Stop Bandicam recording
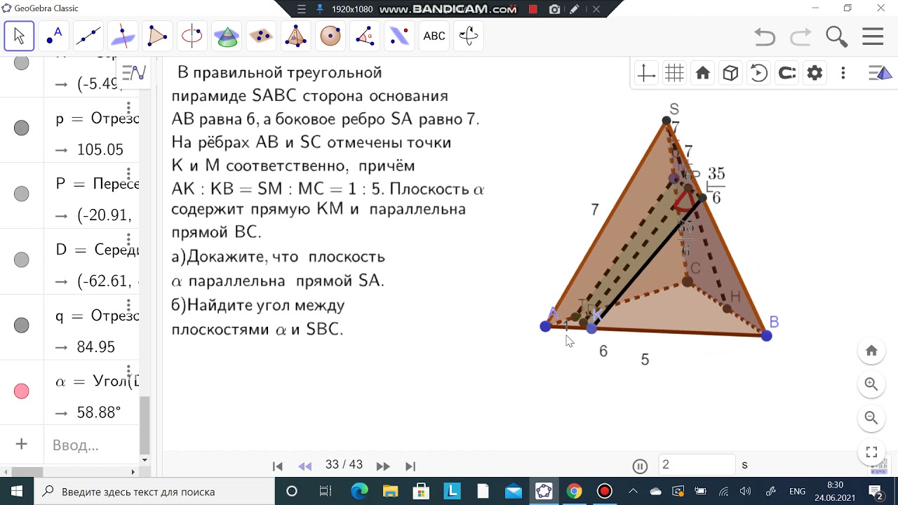 click(532, 9)
